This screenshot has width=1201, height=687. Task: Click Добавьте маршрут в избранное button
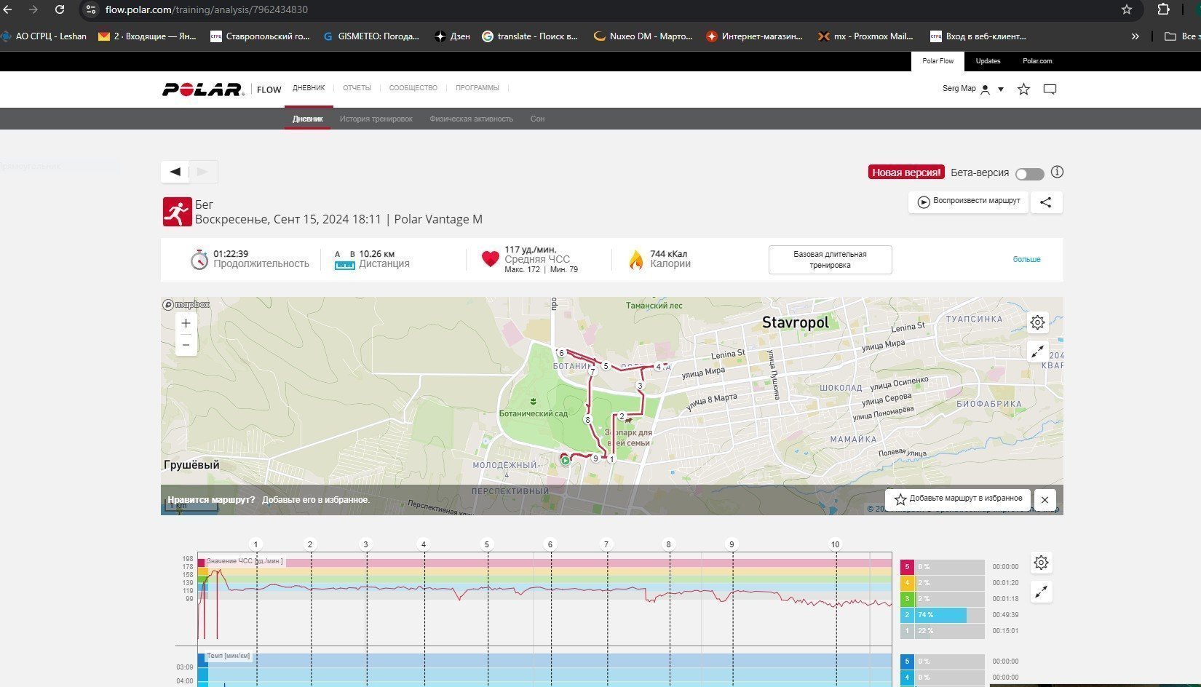click(x=958, y=499)
